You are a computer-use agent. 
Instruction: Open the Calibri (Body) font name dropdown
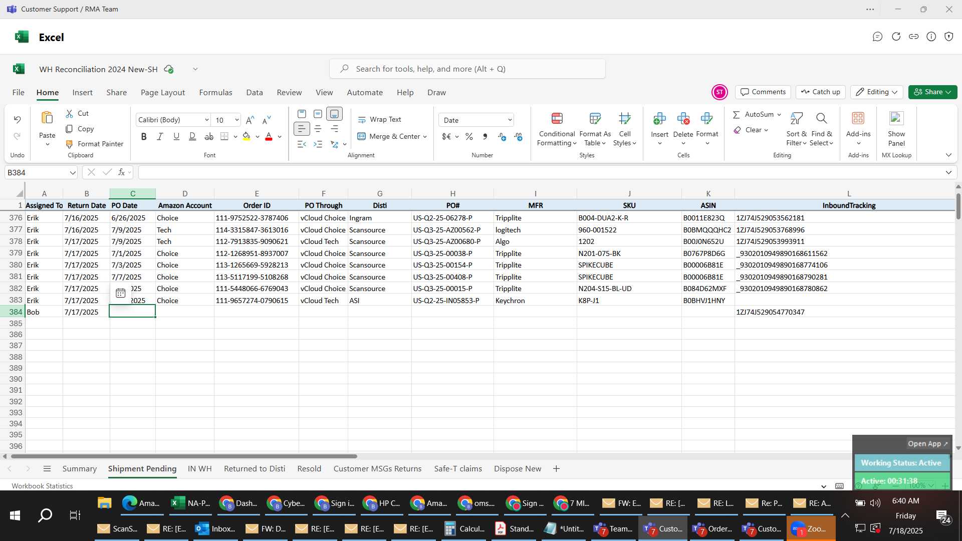[206, 120]
